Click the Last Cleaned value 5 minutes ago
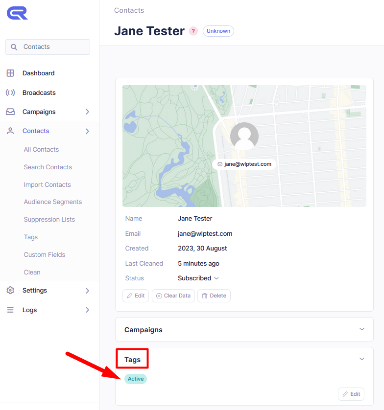Image resolution: width=384 pixels, height=410 pixels. pos(198,264)
